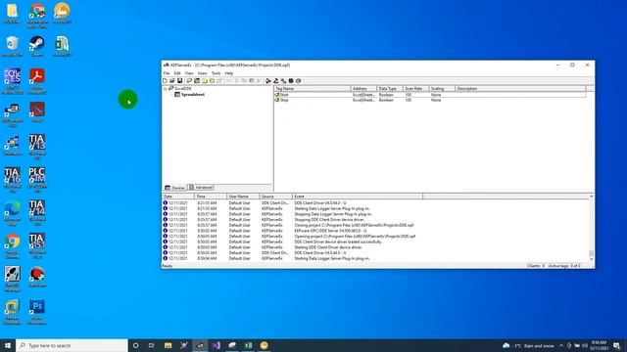627x352 pixels.
Task: Switch to Excel in the taskbar
Action: [248, 345]
